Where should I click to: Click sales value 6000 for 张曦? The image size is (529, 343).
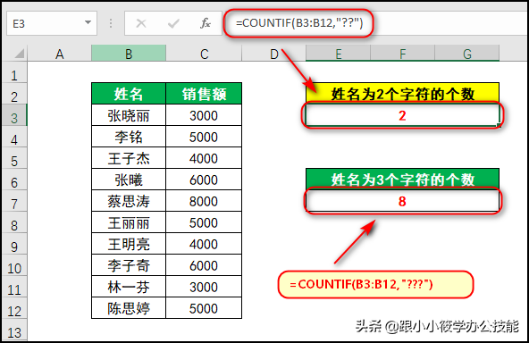pos(204,180)
